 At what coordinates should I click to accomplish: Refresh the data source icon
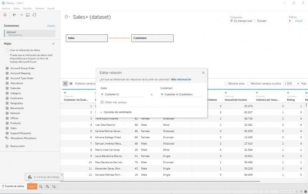pos(34,15)
